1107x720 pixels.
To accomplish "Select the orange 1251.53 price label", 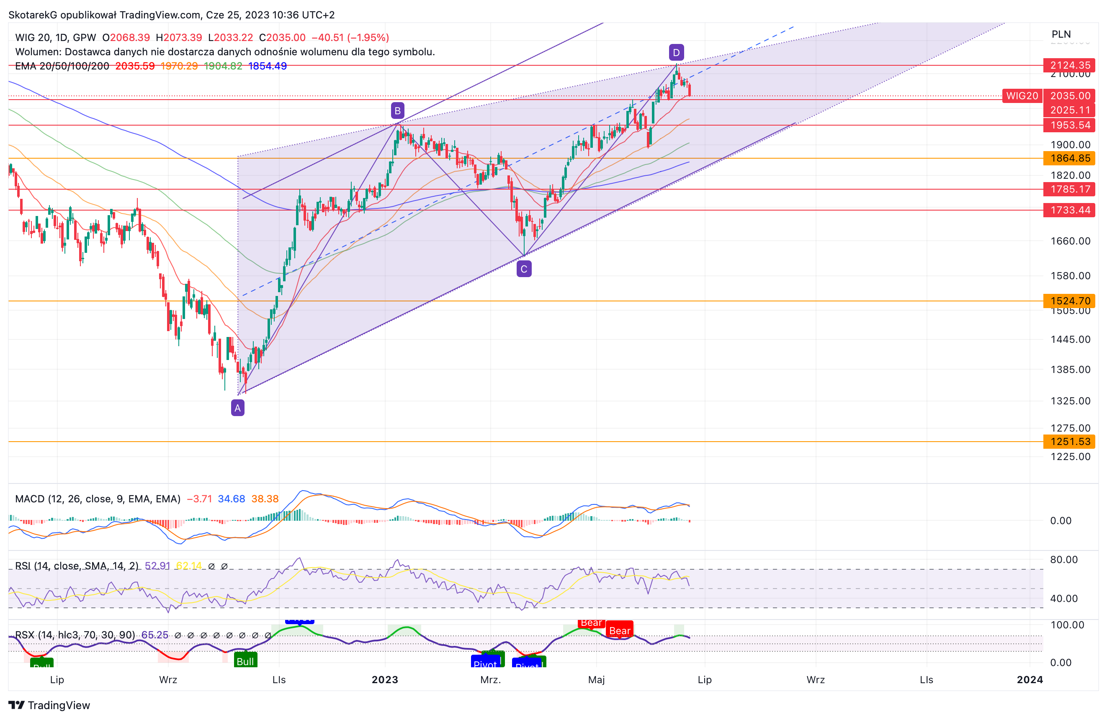I will (1069, 441).
